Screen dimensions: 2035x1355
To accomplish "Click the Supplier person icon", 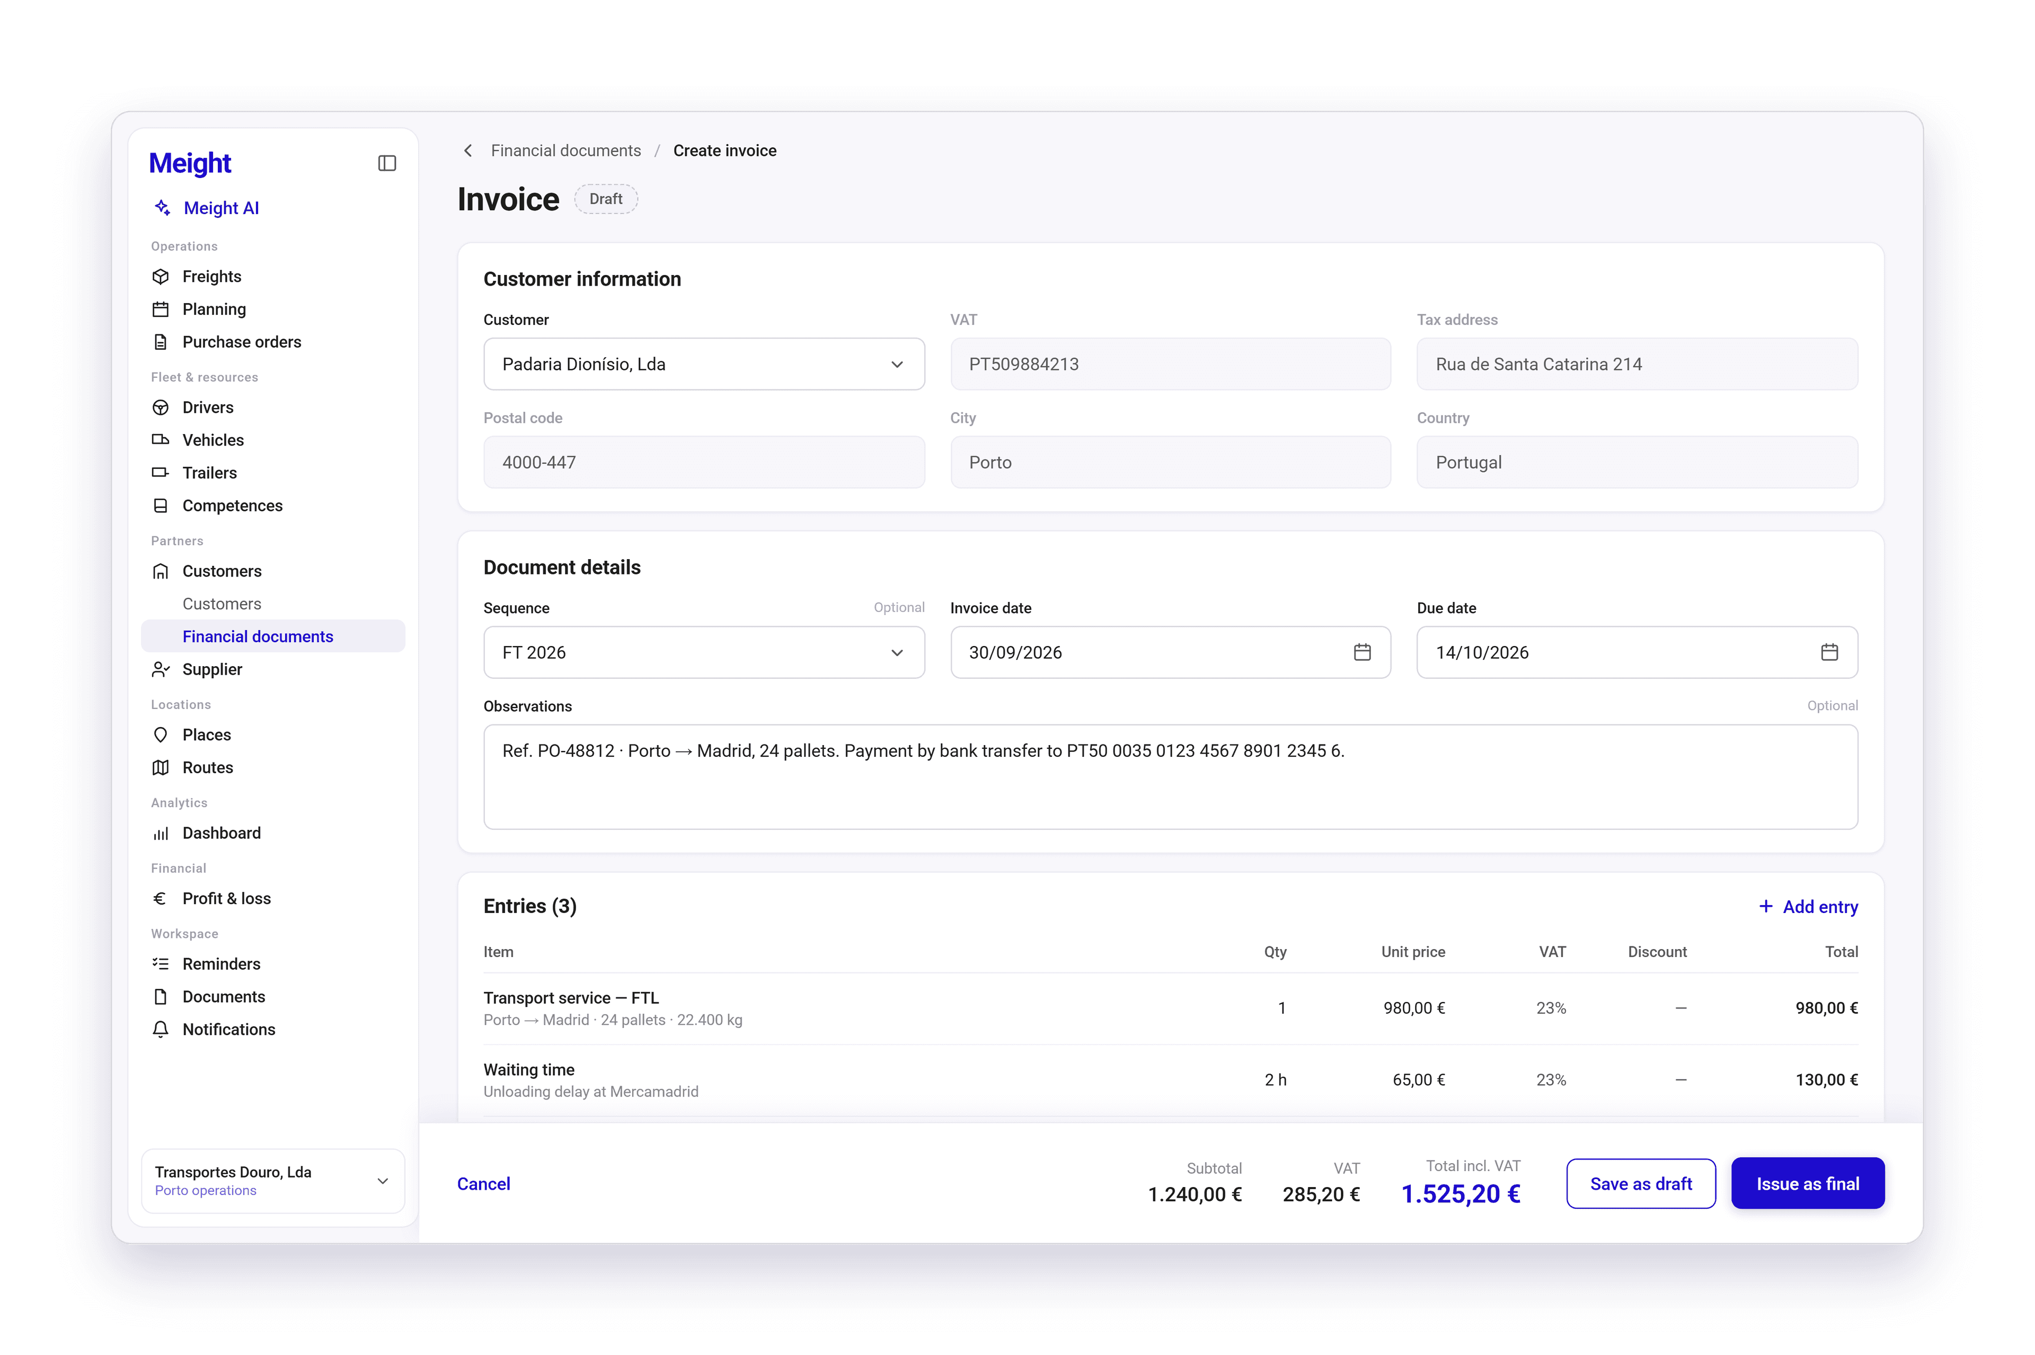I will (x=161, y=670).
